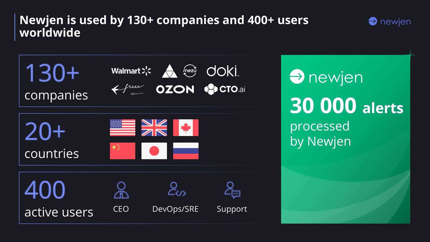The width and height of the screenshot is (430, 242).
Task: Select the 130+ companies number
Action: [x=52, y=73]
